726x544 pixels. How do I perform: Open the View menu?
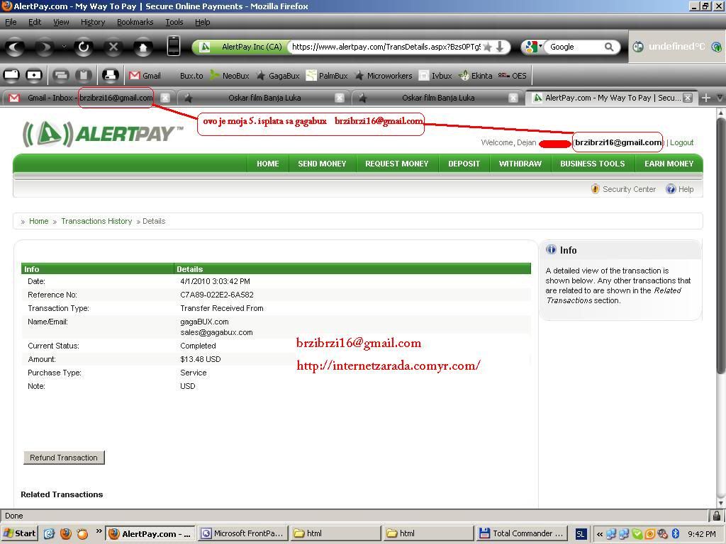pyautogui.click(x=61, y=22)
